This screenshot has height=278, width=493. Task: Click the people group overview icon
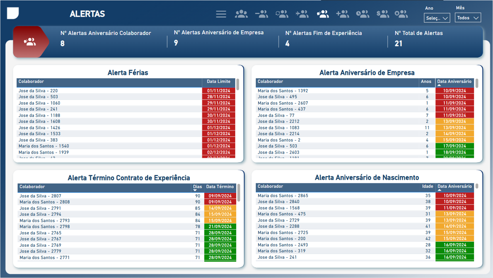pyautogui.click(x=241, y=14)
